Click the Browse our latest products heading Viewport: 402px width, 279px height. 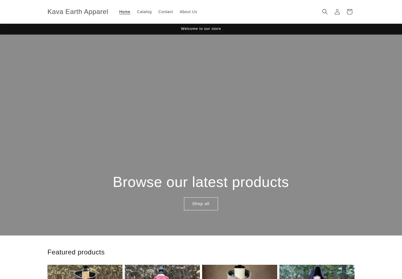pyautogui.click(x=201, y=182)
